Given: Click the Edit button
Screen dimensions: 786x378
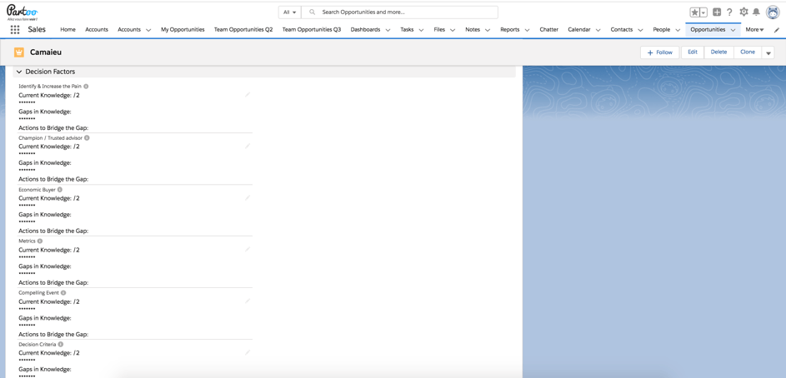Looking at the screenshot, I should [693, 52].
